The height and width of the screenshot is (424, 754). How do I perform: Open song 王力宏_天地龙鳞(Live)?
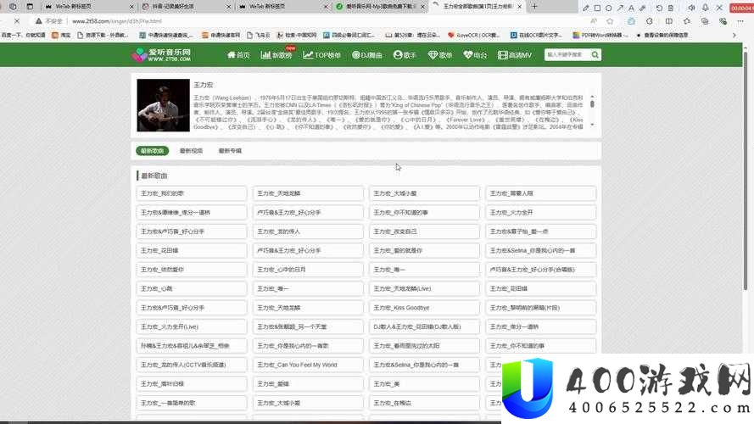[x=424, y=288]
